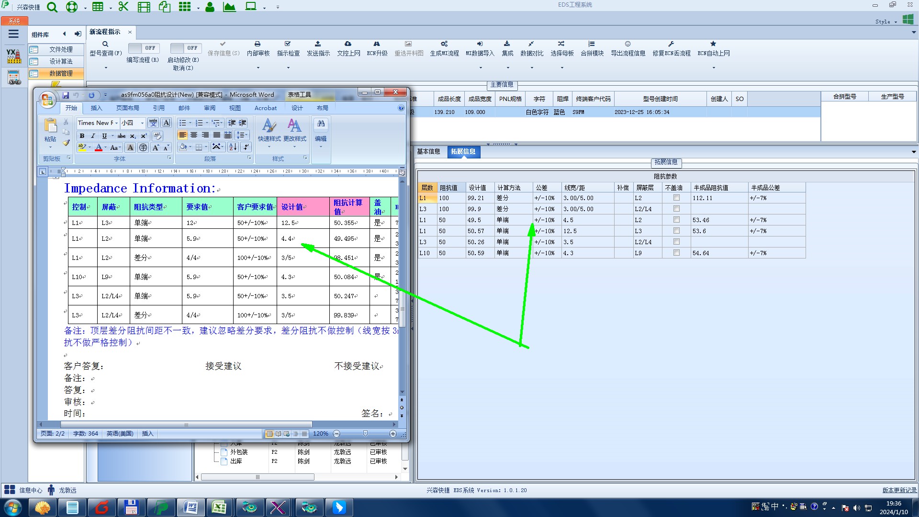Switch to 基本信息 tab in EDS
919x517 pixels.
(x=428, y=152)
